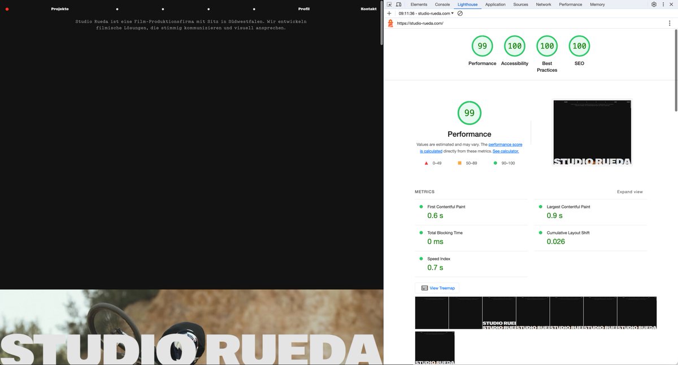Click the 0–49 red triangle legend
Viewport: 678px width, 365px height.
click(433, 163)
